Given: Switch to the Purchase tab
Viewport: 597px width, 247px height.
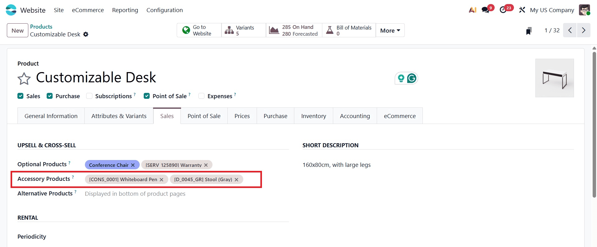Looking at the screenshot, I should [x=276, y=116].
